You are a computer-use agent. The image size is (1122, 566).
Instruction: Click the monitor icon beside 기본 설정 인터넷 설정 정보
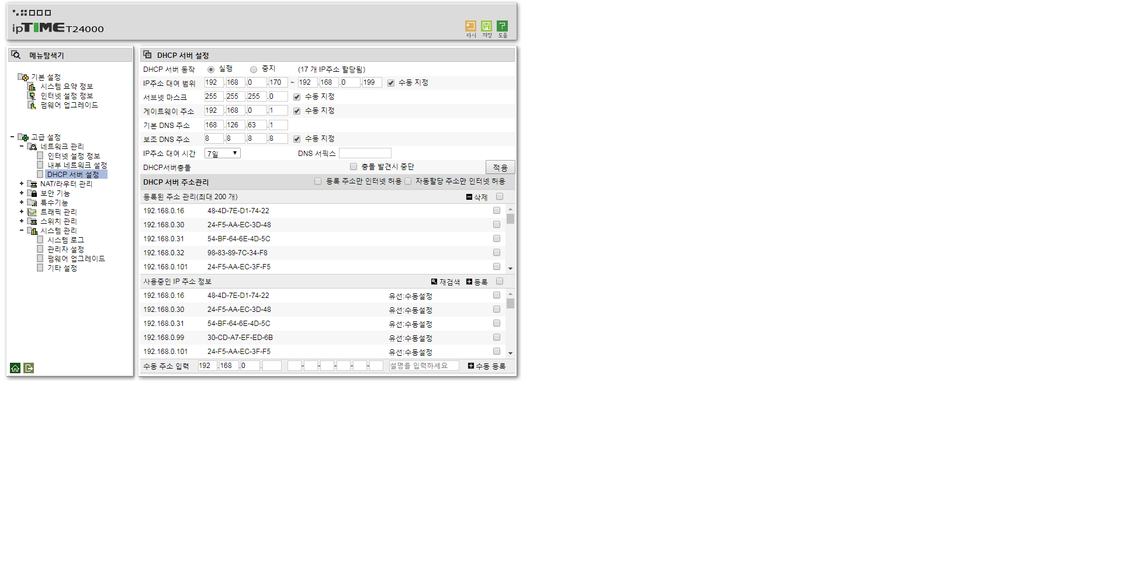click(x=32, y=96)
